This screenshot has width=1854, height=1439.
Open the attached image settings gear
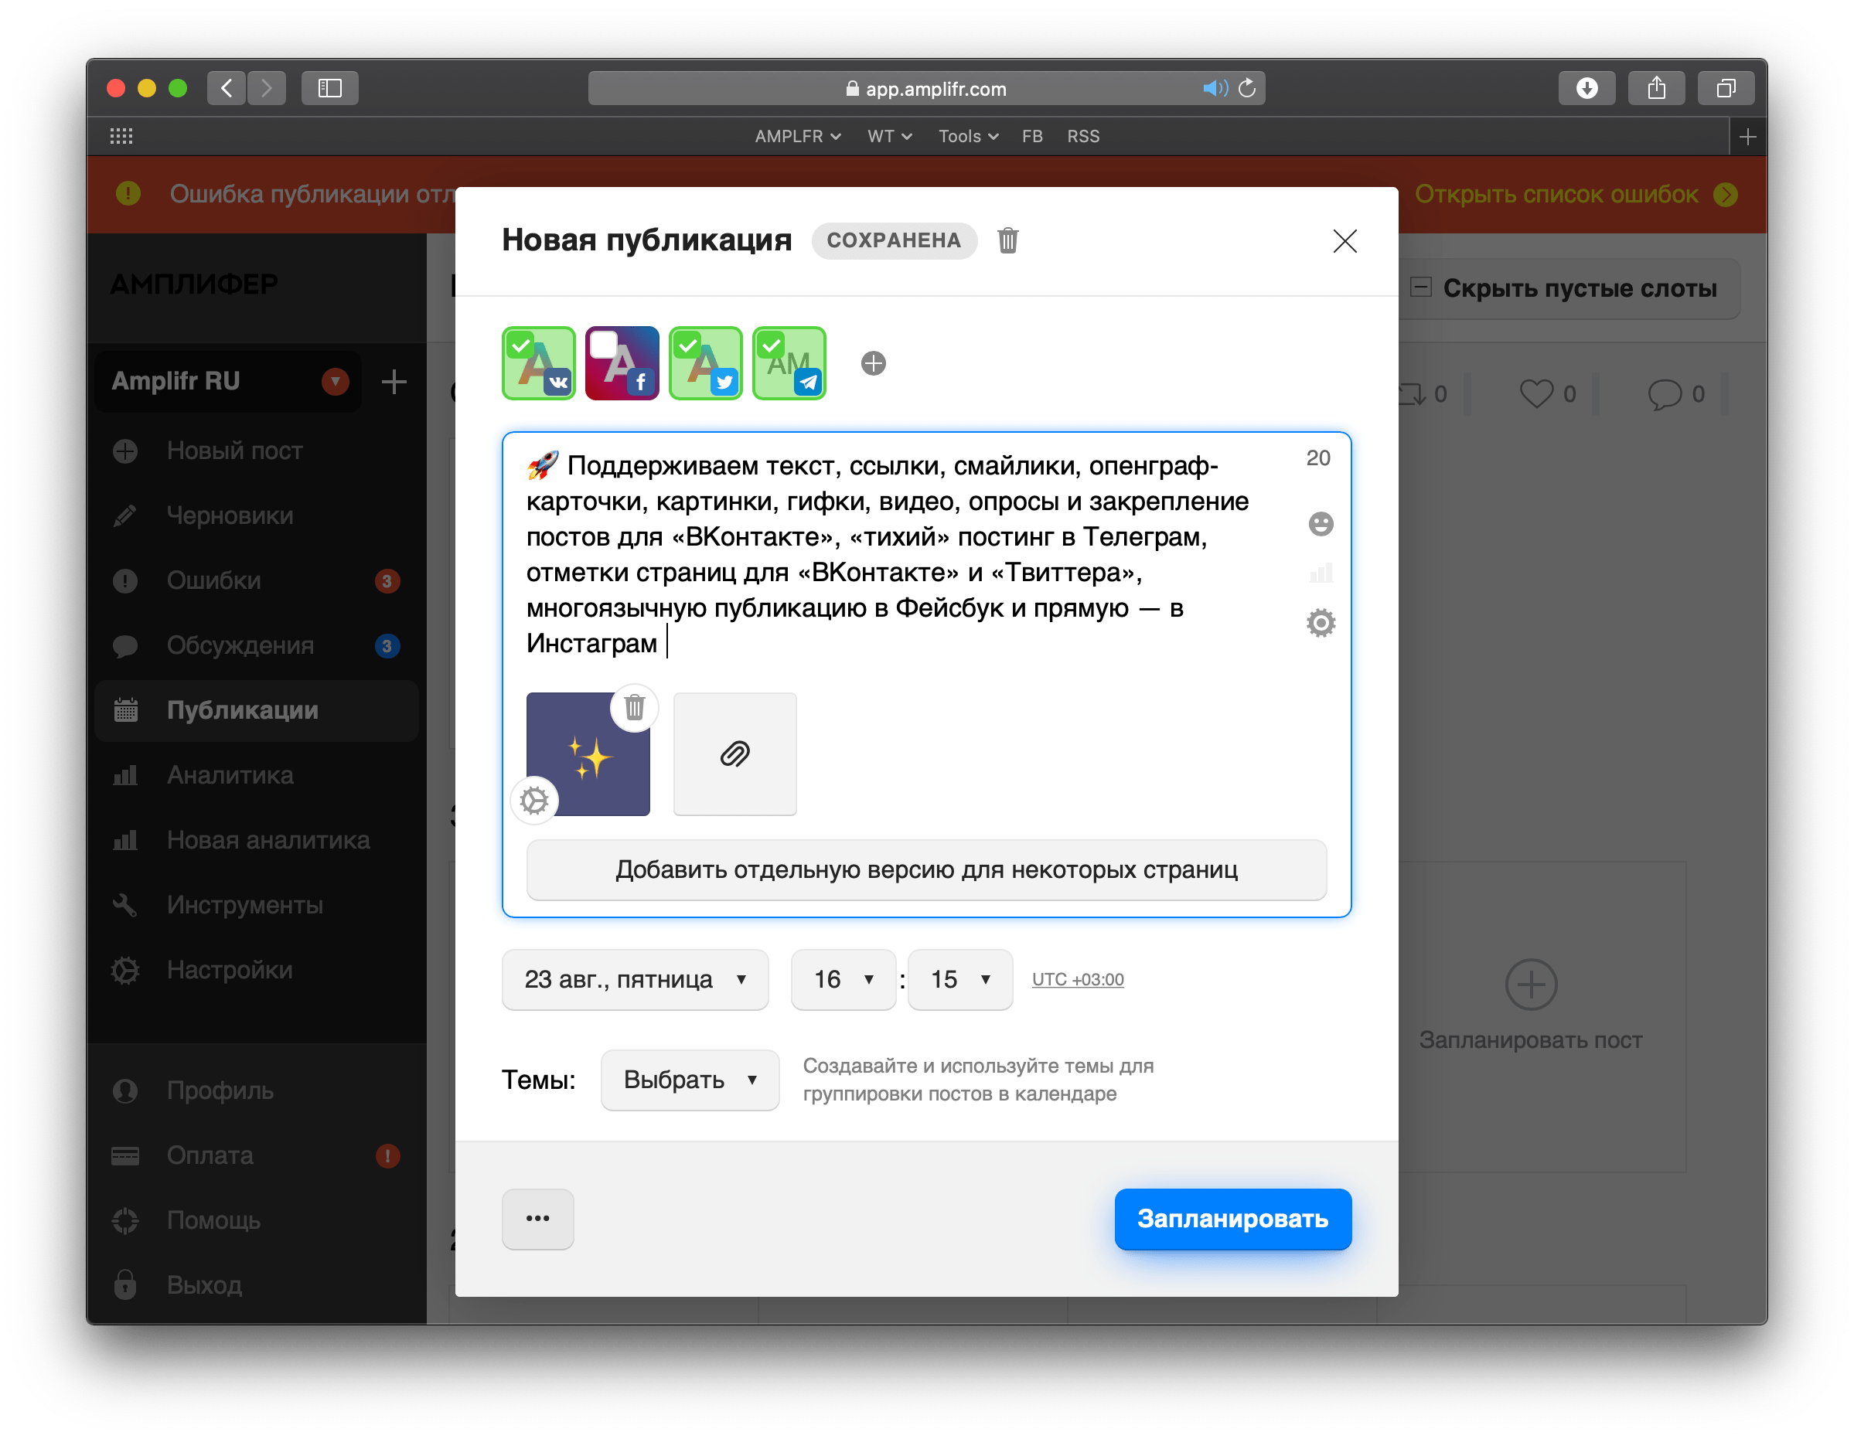click(534, 800)
